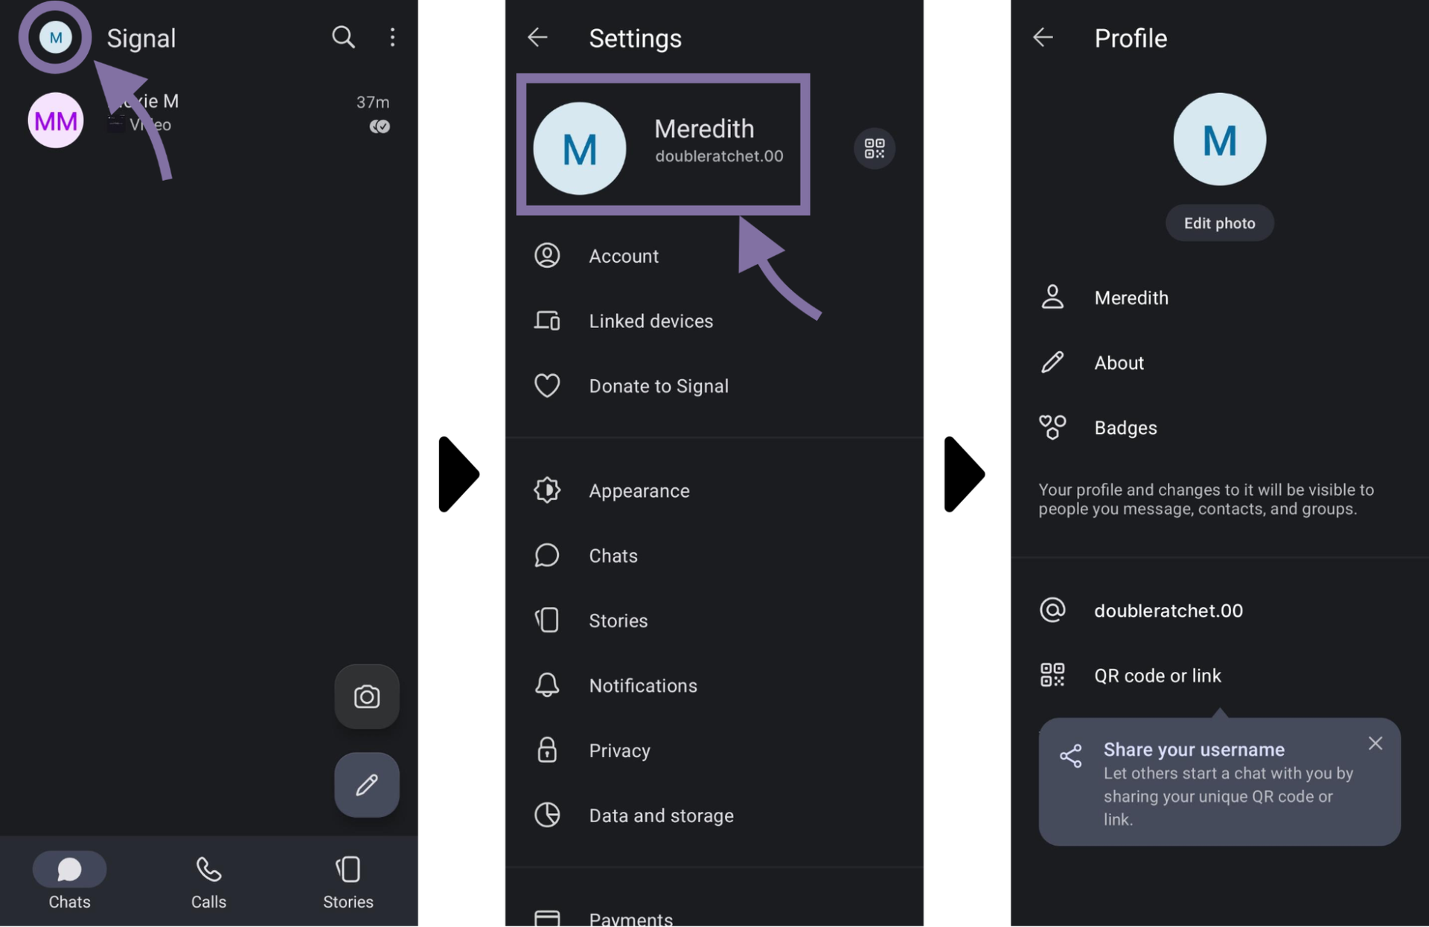Tap the profile avatar beside Signal title
The width and height of the screenshot is (1429, 927).
(56, 37)
